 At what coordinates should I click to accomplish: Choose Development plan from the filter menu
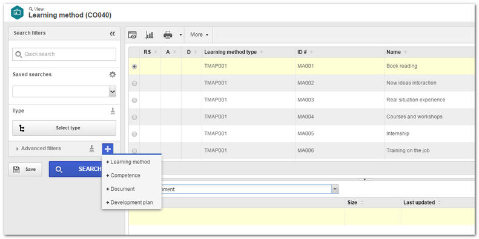(x=130, y=202)
